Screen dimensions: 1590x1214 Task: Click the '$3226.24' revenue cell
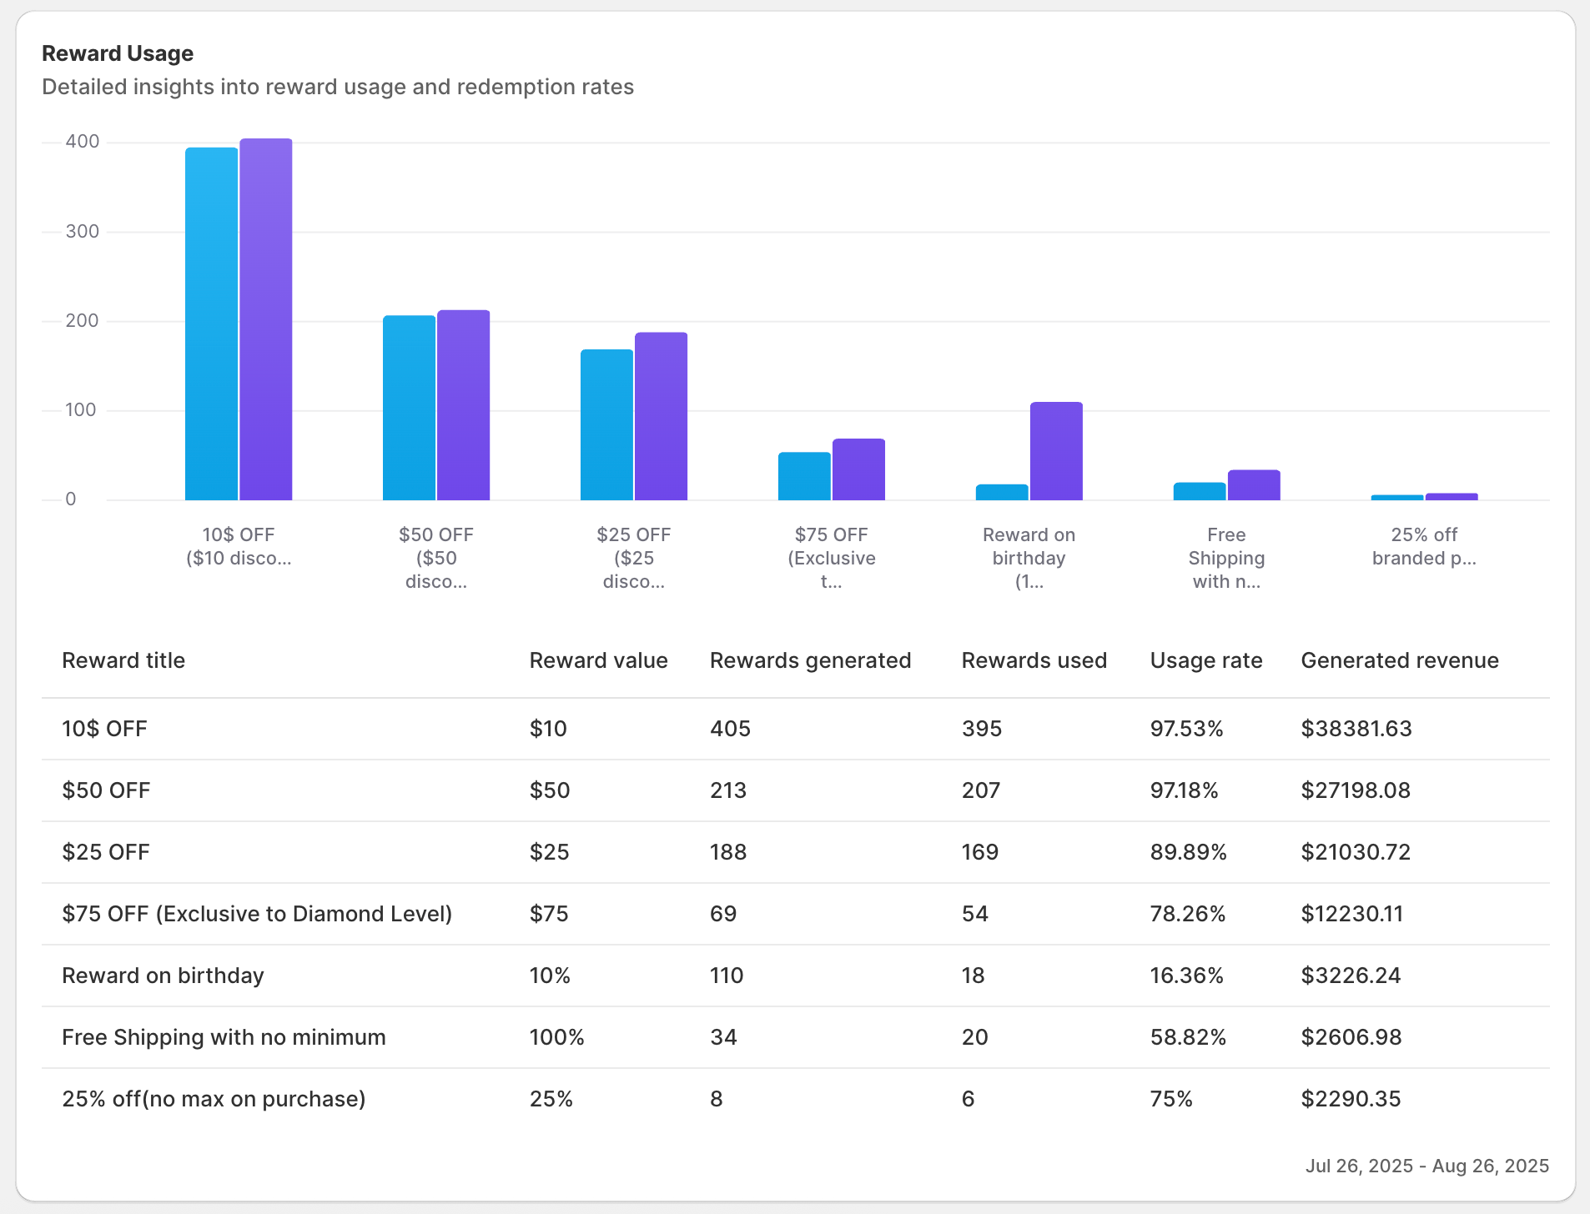click(x=1351, y=976)
